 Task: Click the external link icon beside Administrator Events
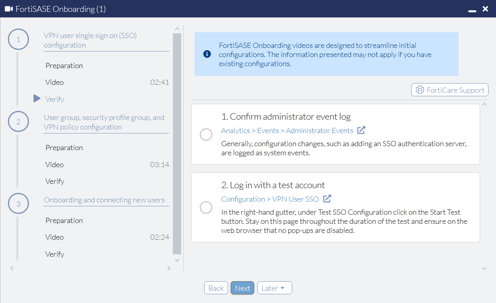(361, 130)
